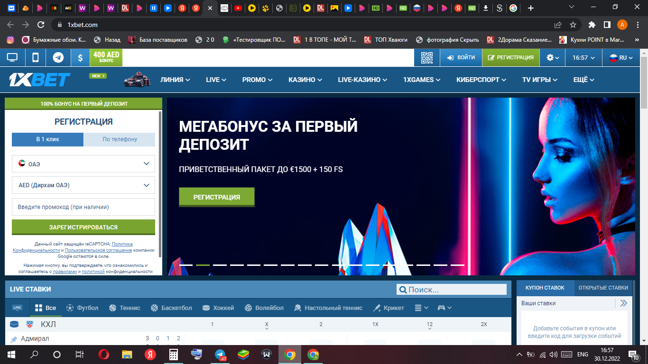The width and height of the screenshot is (648, 364).
Task: Open mobile apps phone icon
Action: [x=35, y=57]
